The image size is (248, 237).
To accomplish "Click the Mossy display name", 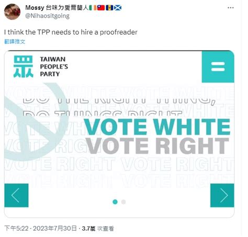I will 35,8.
